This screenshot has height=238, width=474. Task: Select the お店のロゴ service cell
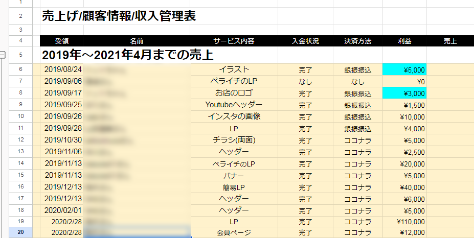[x=234, y=93]
